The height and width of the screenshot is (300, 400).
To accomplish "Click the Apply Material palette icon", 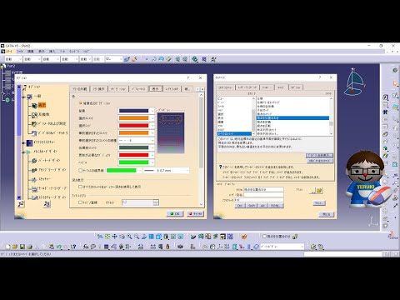I will pos(244,237).
